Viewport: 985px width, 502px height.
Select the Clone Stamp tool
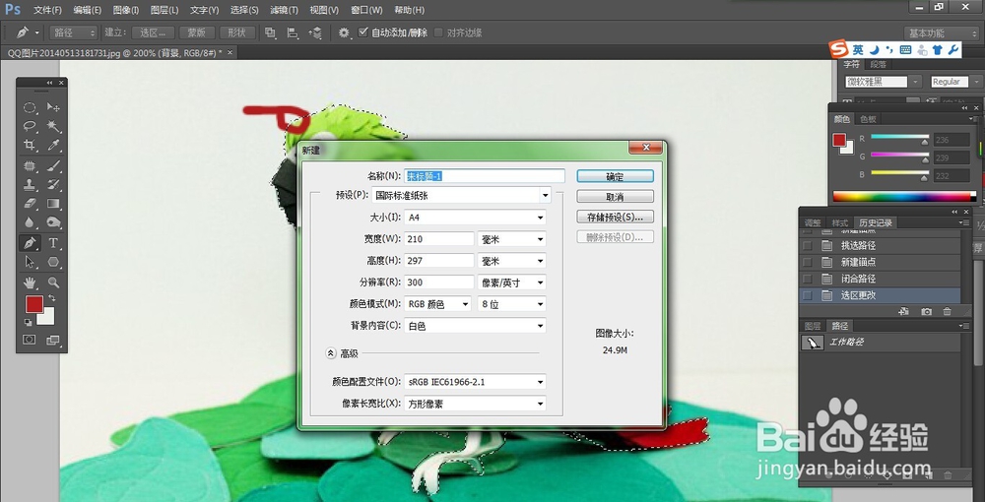(x=30, y=184)
